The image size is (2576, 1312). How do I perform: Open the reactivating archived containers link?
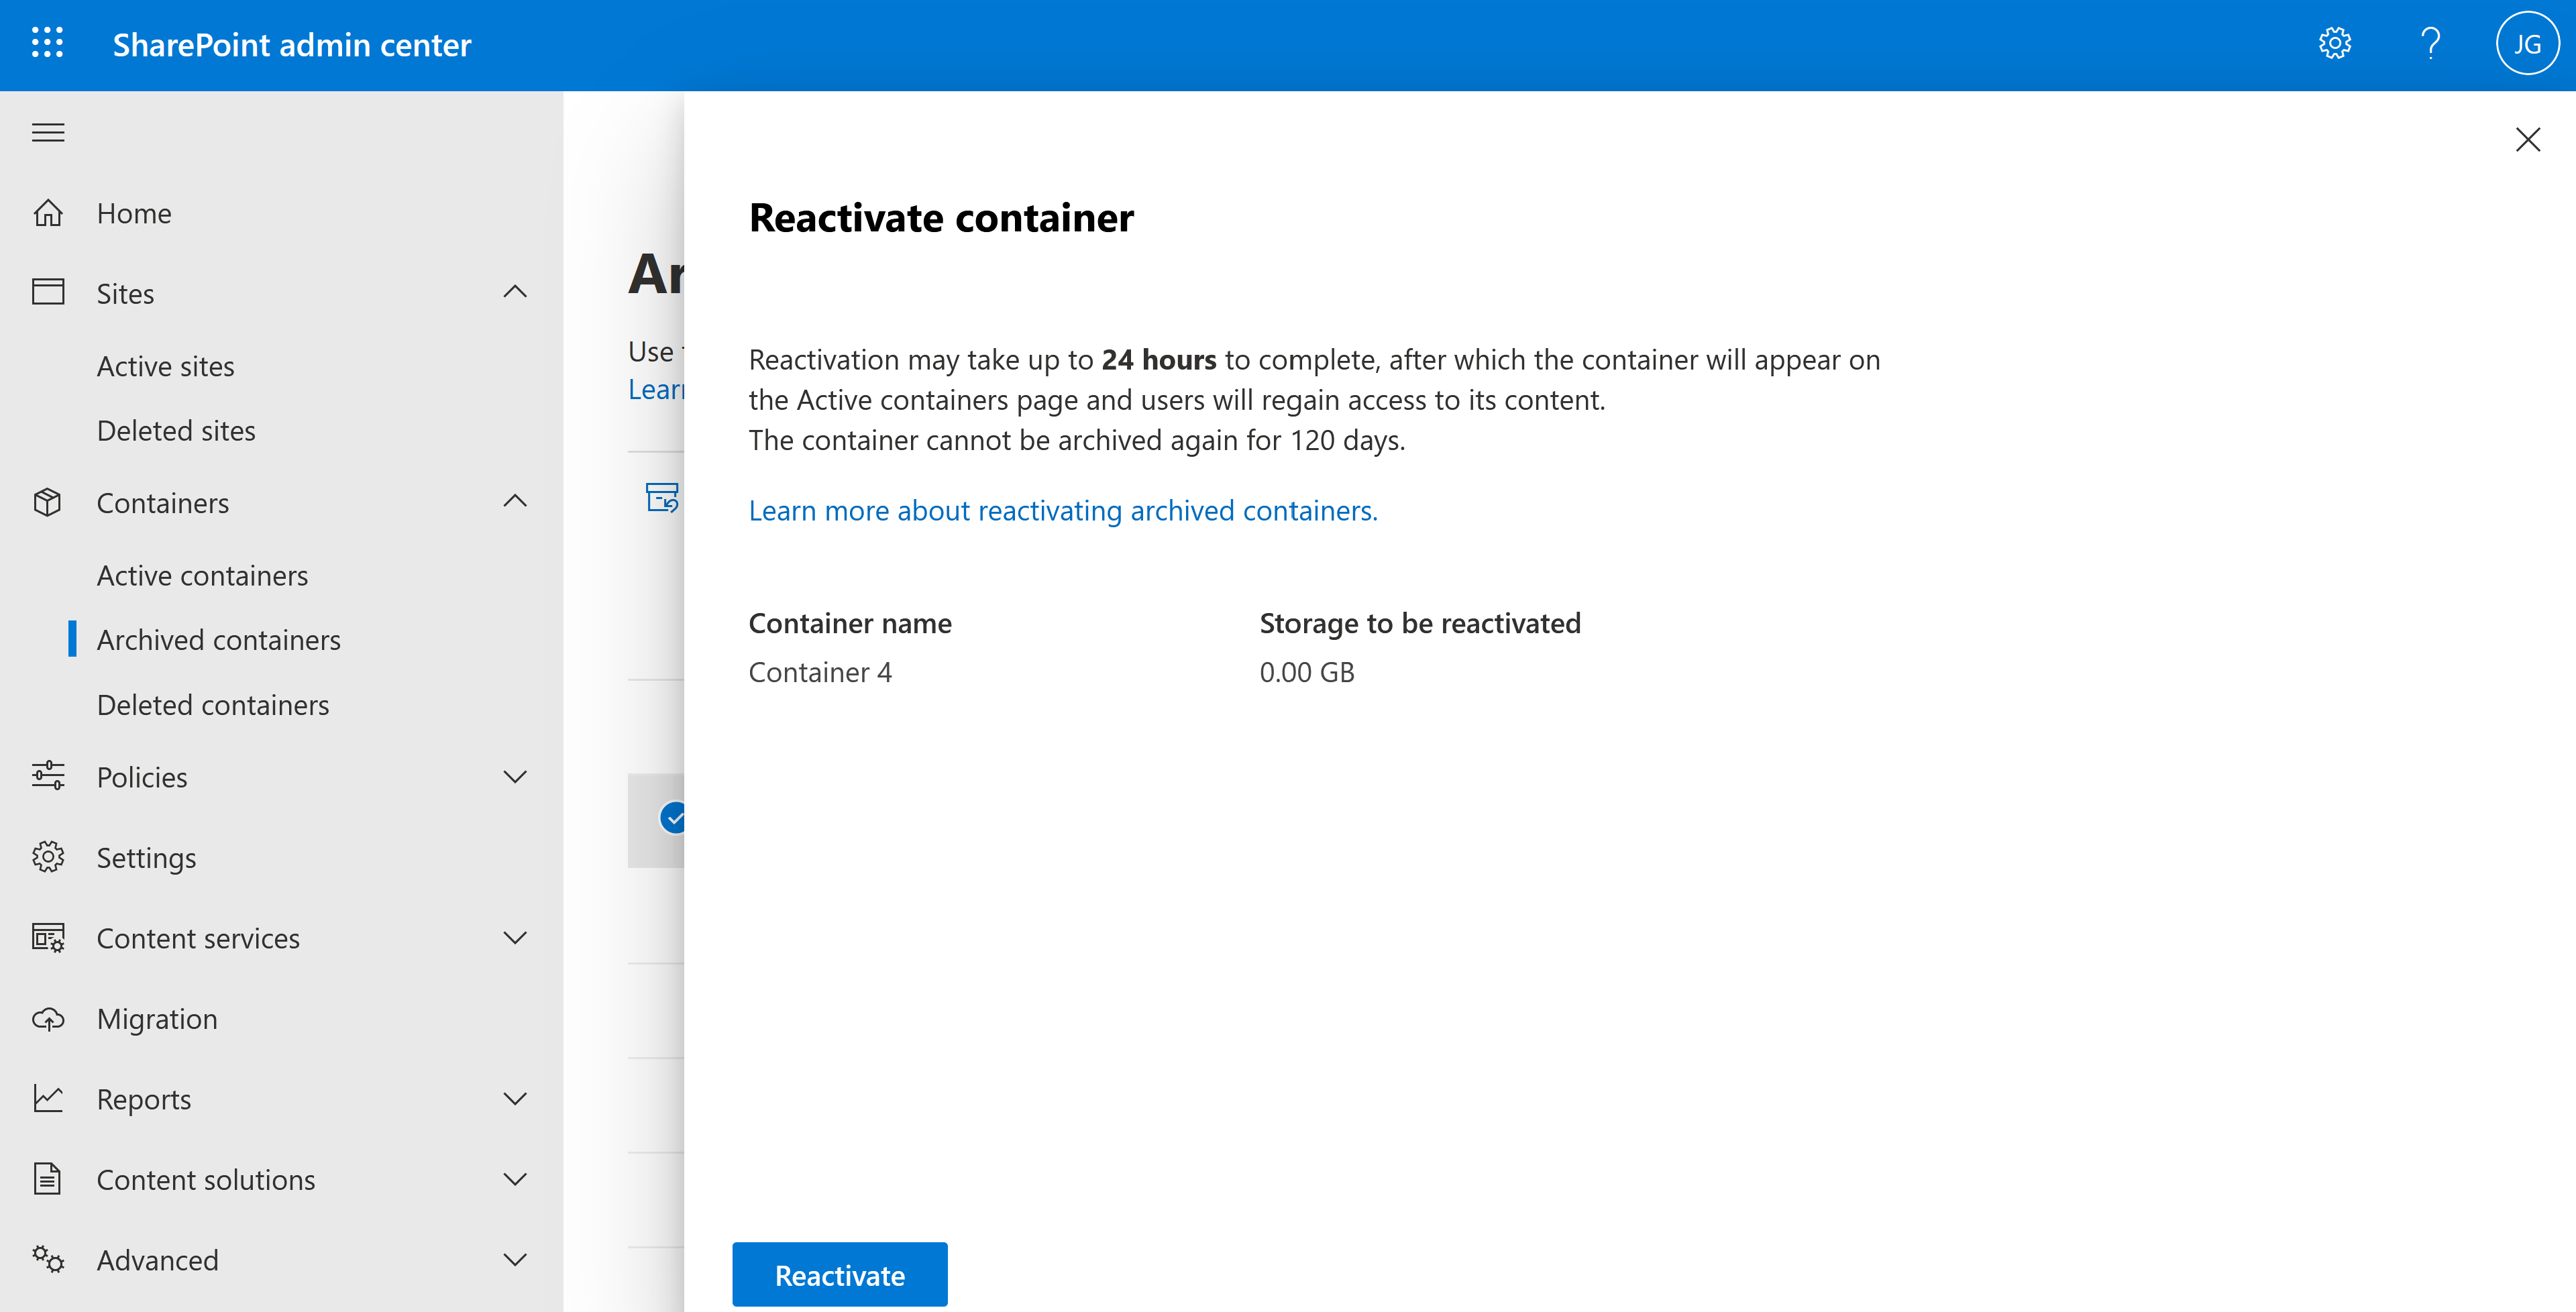[x=1062, y=510]
